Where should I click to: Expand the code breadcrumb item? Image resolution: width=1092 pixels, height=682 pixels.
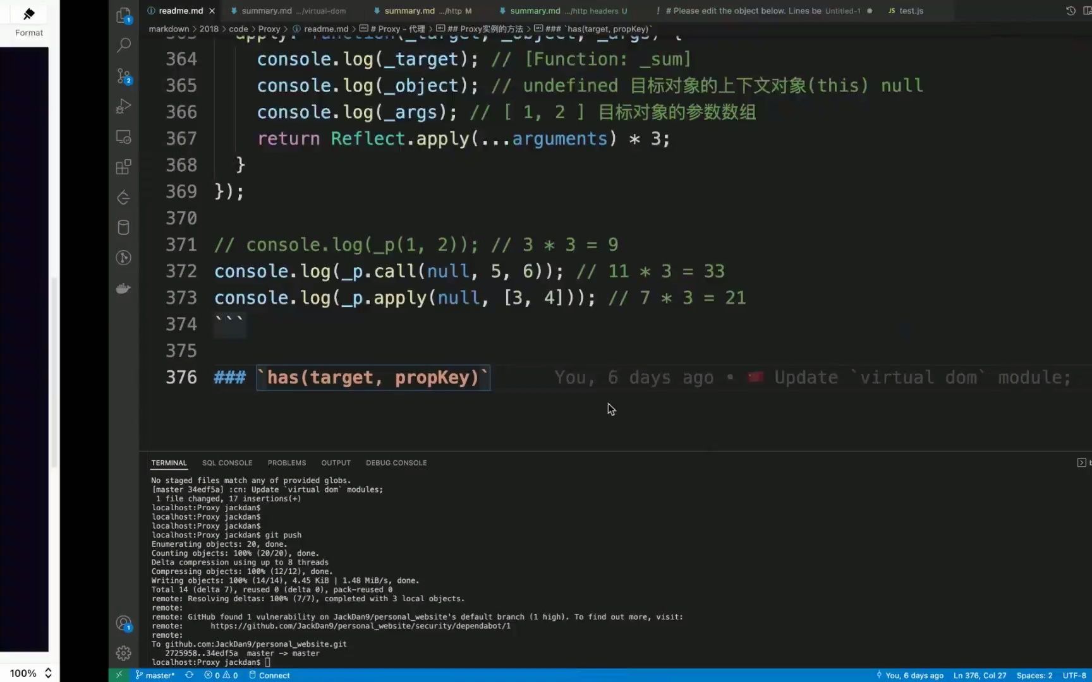[238, 29]
